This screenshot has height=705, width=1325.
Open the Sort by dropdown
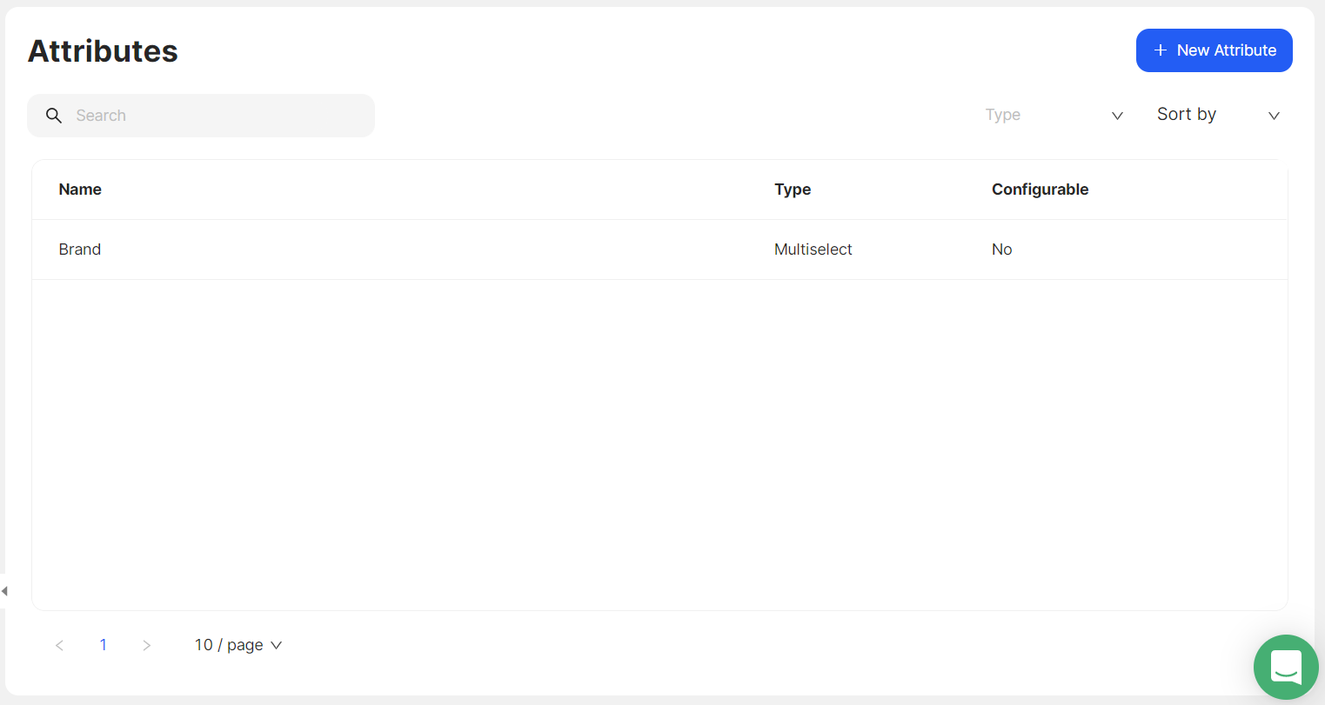1218,115
